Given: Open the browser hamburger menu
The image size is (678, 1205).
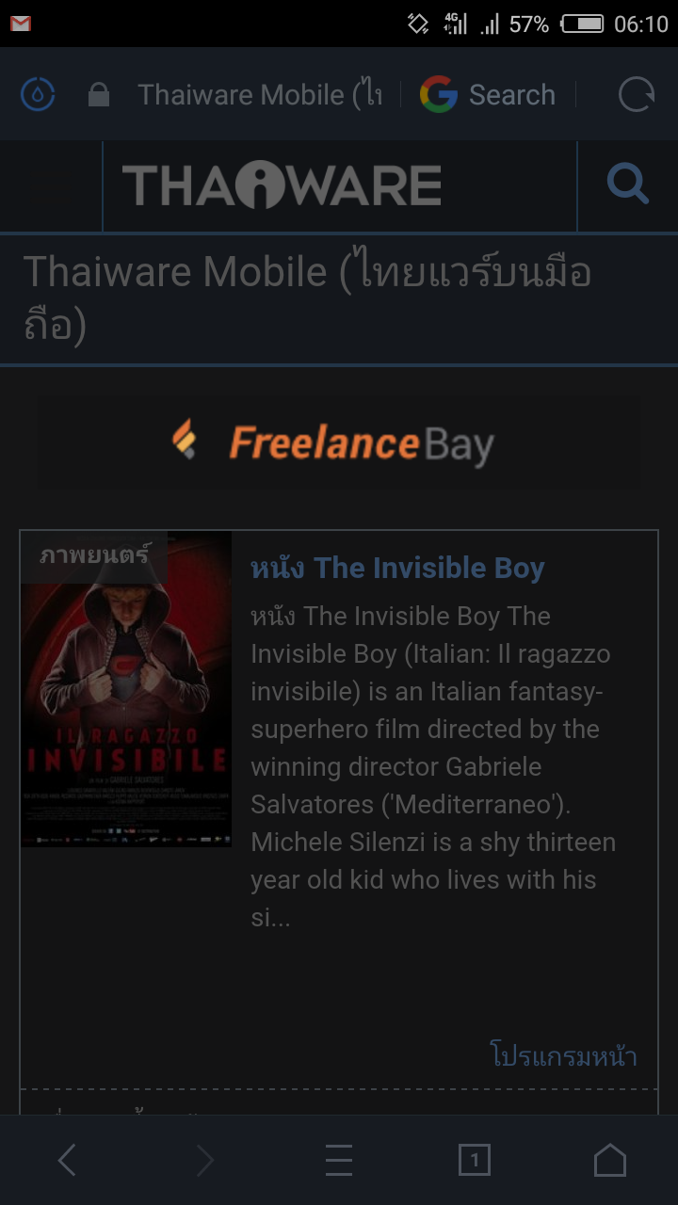Looking at the screenshot, I should (x=339, y=1161).
